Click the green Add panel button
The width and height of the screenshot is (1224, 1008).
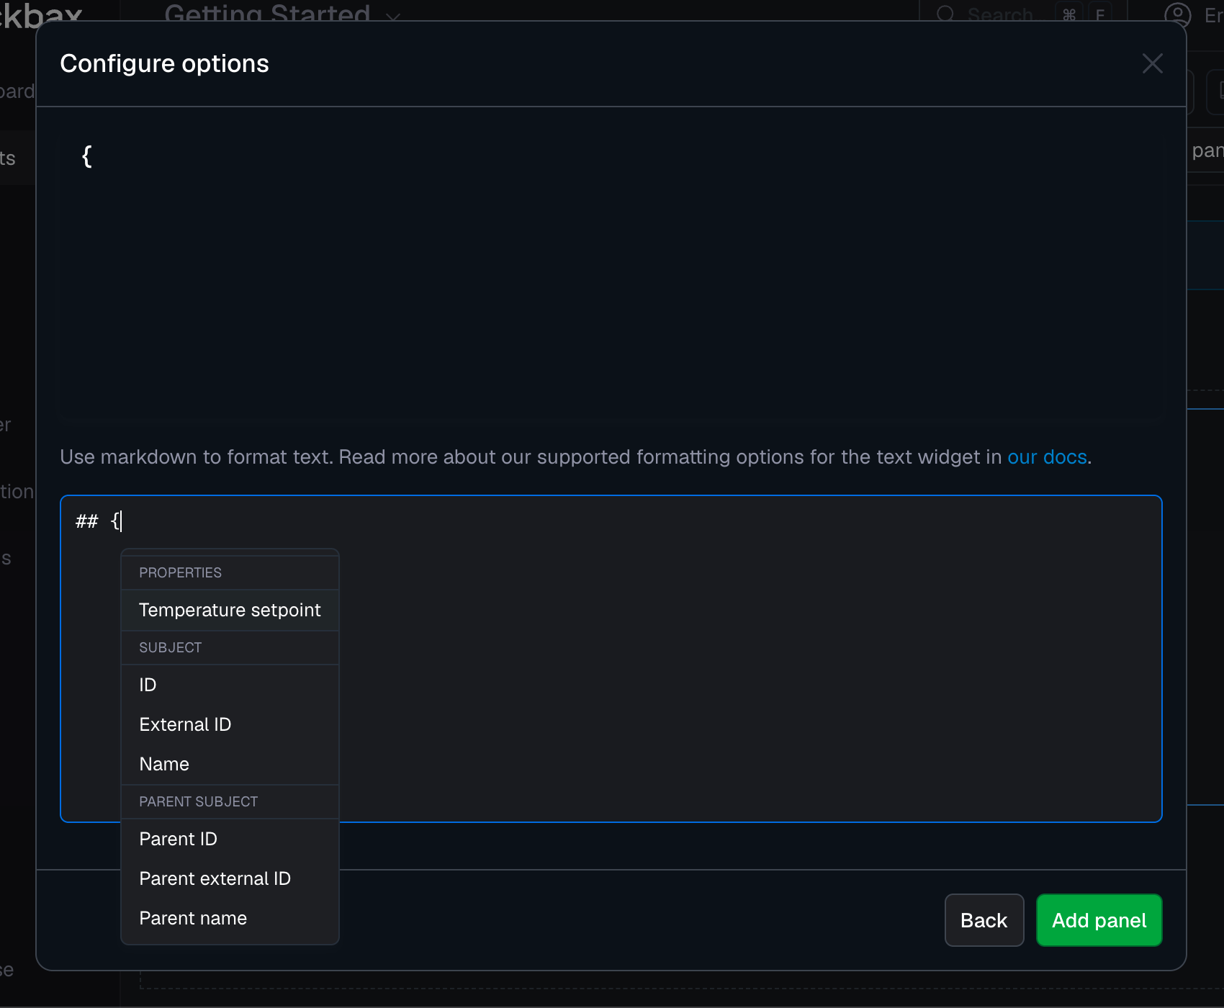point(1099,920)
